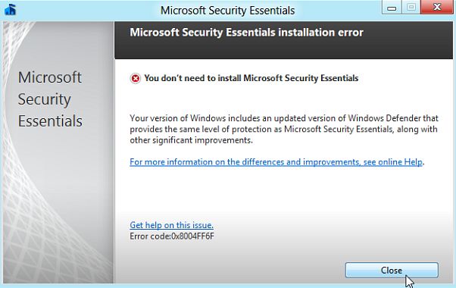
Task: Click the red error icon beside the message
Action: (x=136, y=78)
